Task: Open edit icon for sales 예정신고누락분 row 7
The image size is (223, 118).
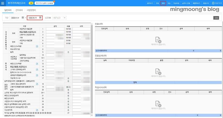Action: tap(37, 46)
